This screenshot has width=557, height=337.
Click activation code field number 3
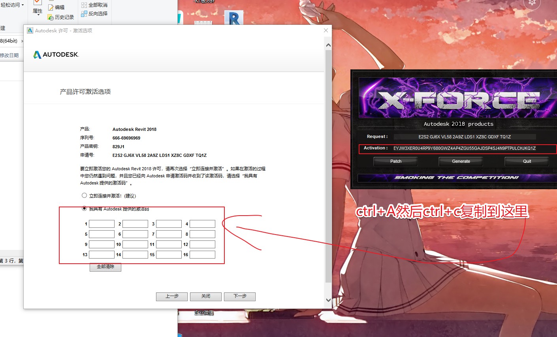pyautogui.click(x=169, y=224)
